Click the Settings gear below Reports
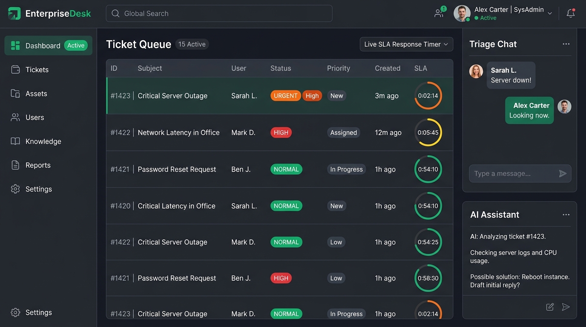The height and width of the screenshot is (327, 586). (x=15, y=189)
